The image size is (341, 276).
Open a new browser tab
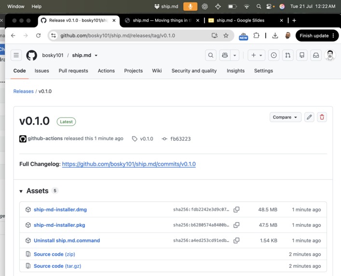tap(294, 20)
